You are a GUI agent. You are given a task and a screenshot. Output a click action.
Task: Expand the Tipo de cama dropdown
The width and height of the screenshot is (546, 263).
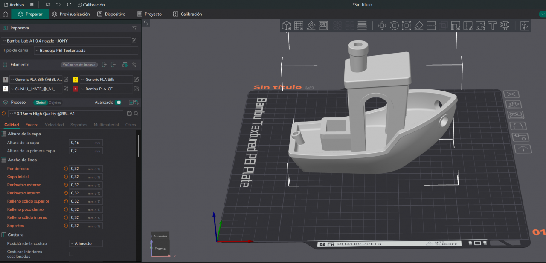pos(86,51)
